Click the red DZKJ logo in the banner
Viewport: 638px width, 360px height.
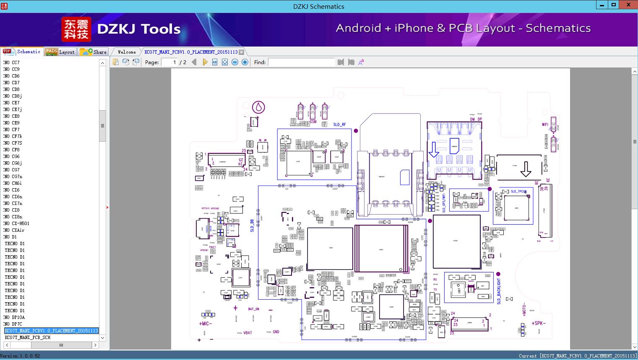pyautogui.click(x=76, y=29)
